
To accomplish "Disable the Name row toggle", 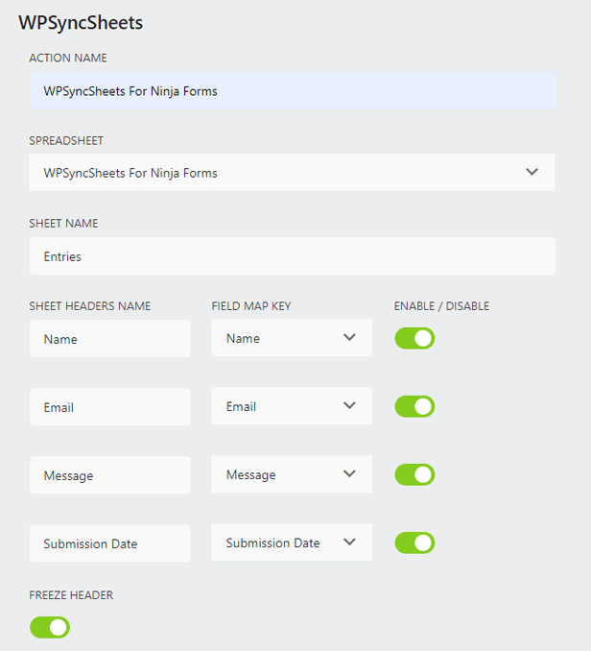I will pyautogui.click(x=414, y=338).
